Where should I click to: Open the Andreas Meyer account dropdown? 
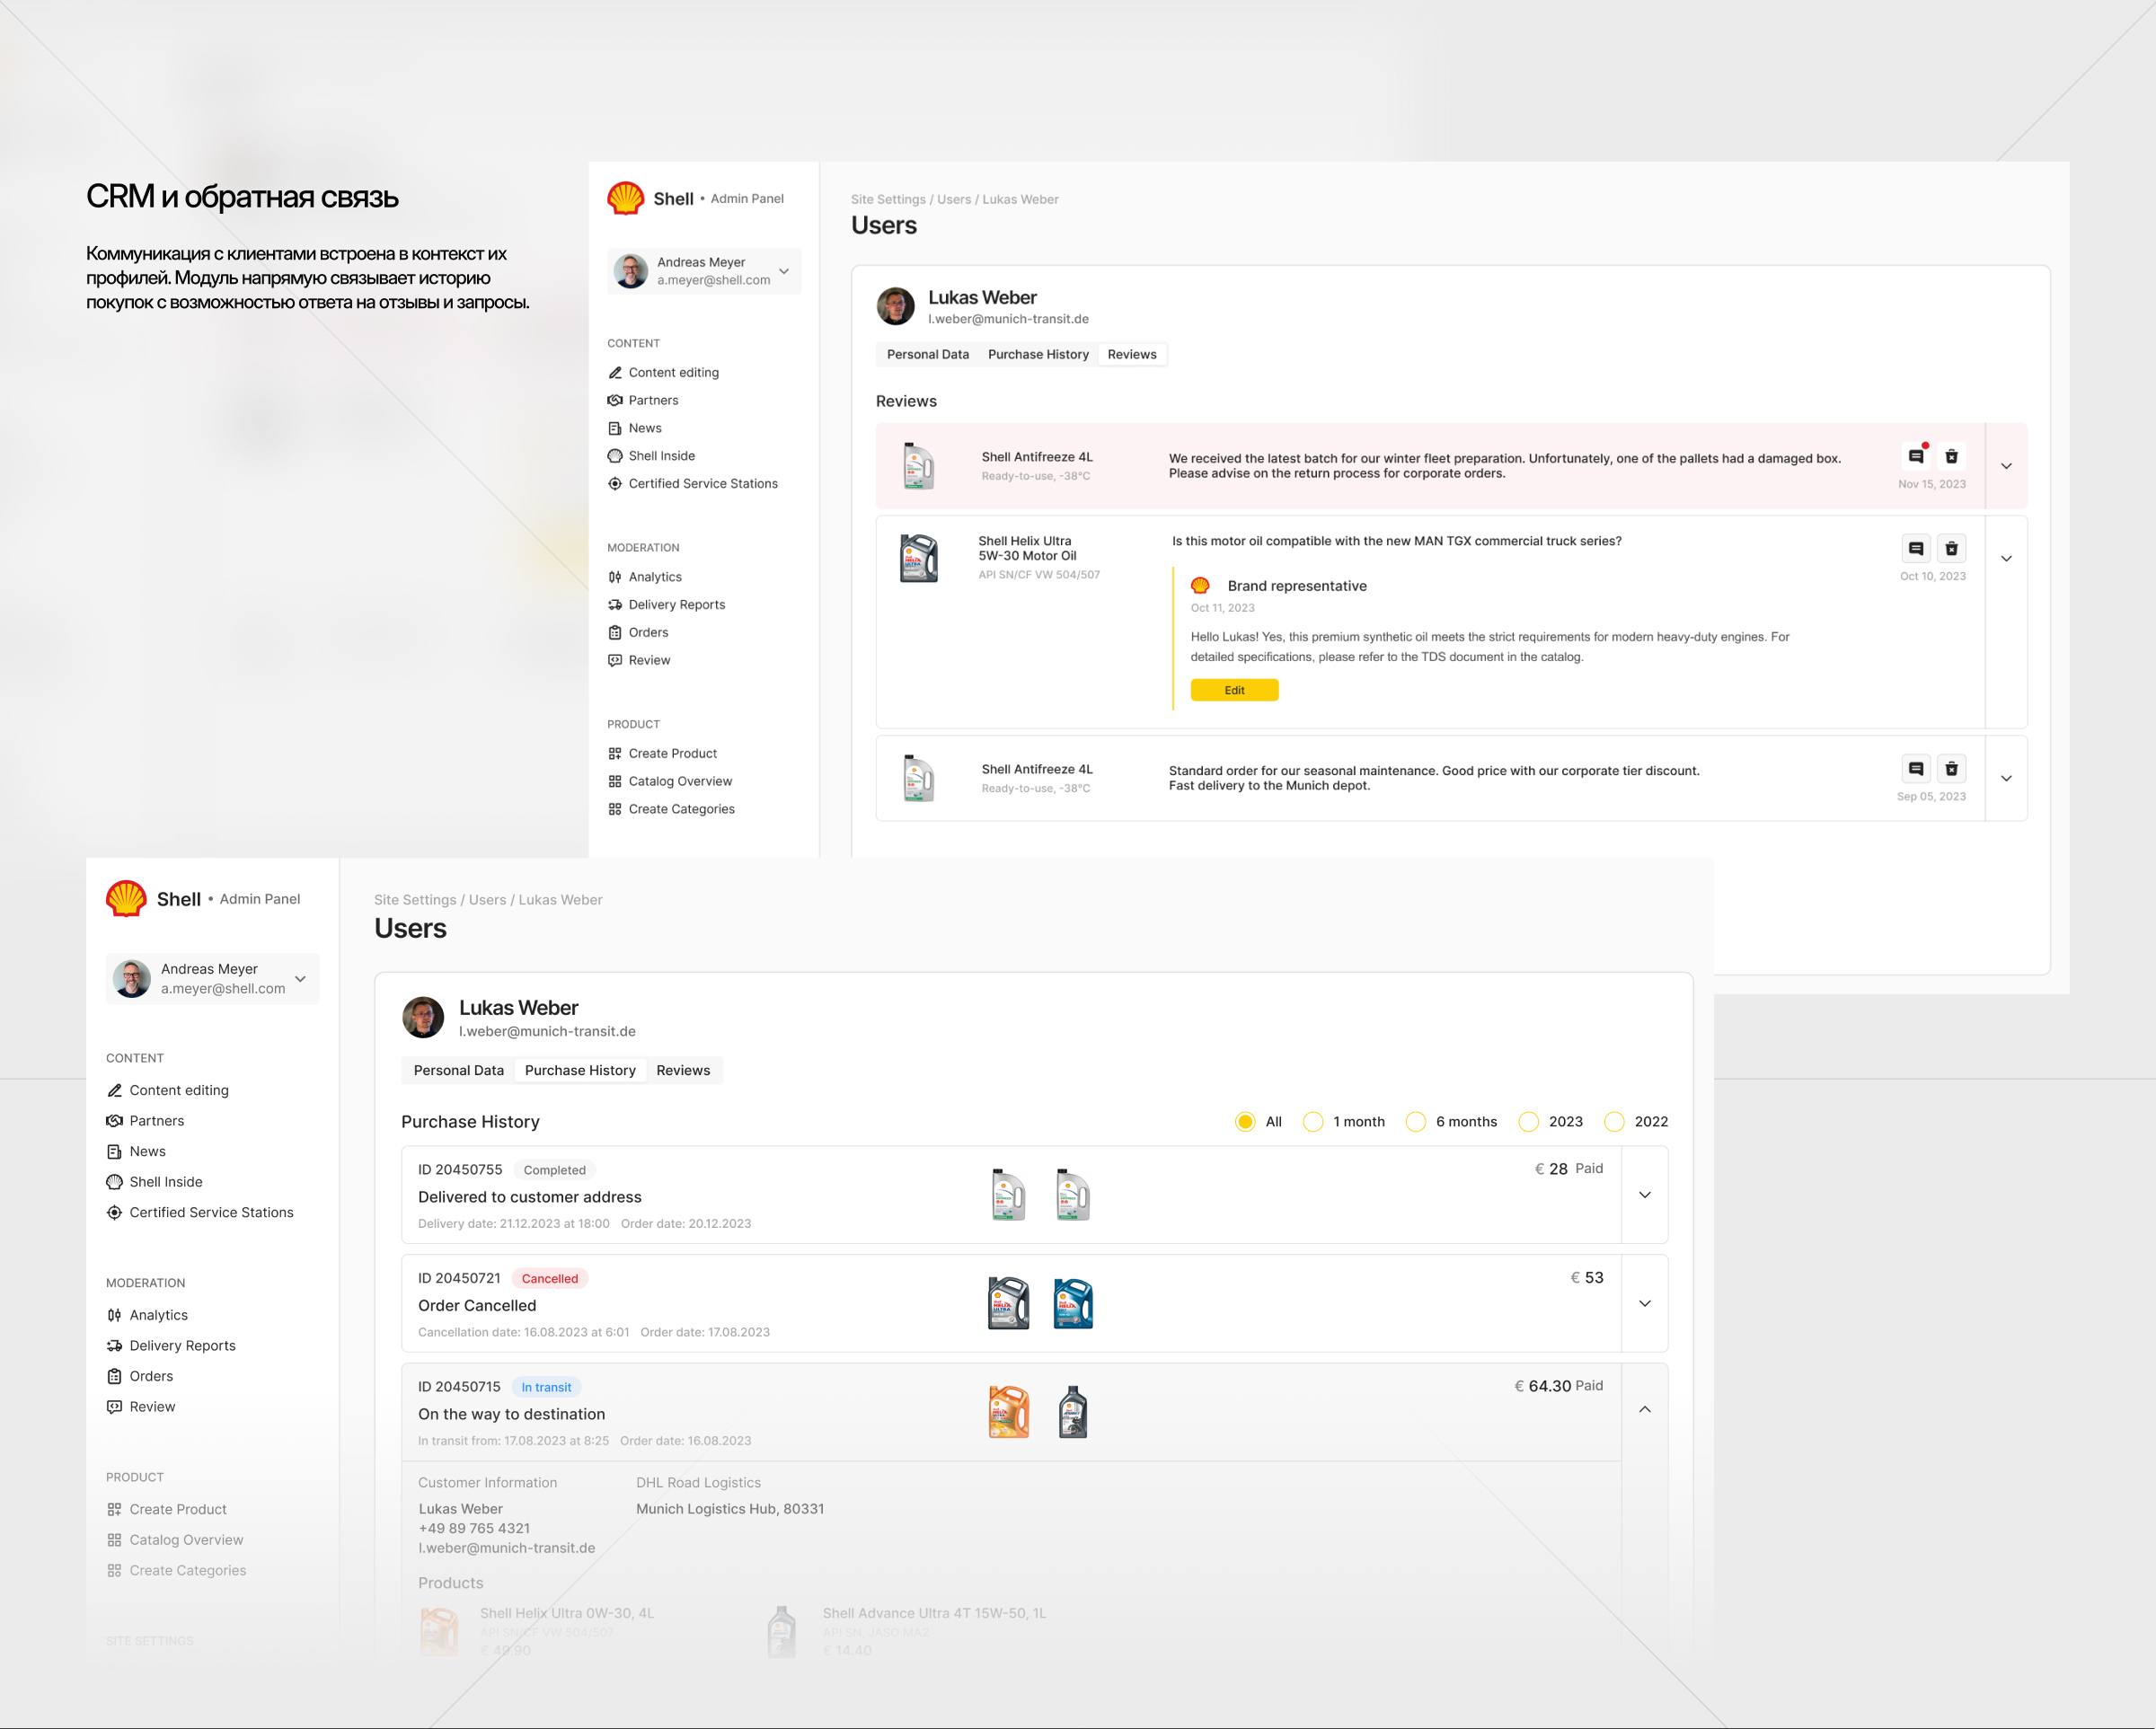point(784,271)
